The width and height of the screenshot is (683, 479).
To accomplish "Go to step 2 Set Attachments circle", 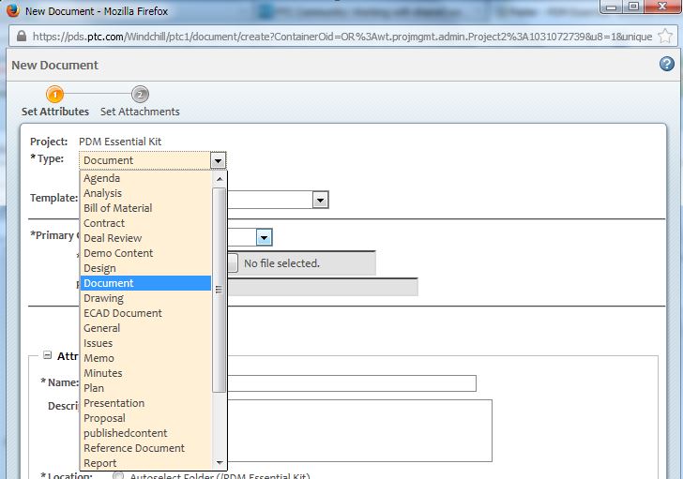I will click(x=140, y=95).
